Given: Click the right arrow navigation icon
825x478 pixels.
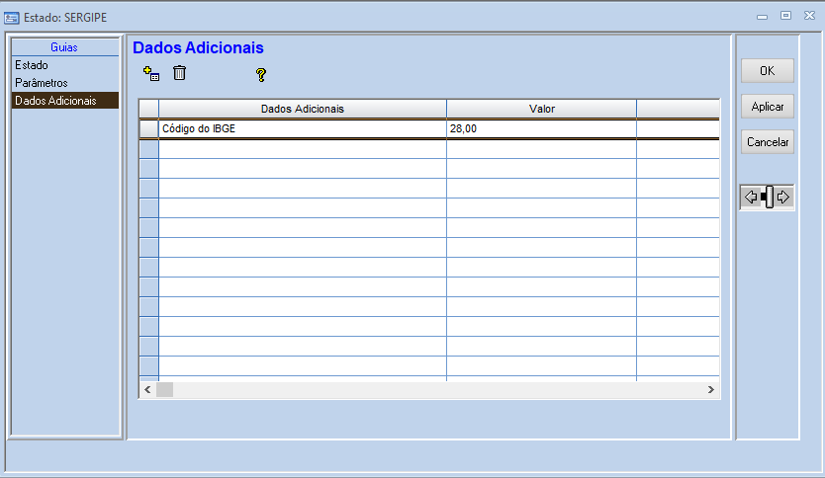Looking at the screenshot, I should point(783,197).
